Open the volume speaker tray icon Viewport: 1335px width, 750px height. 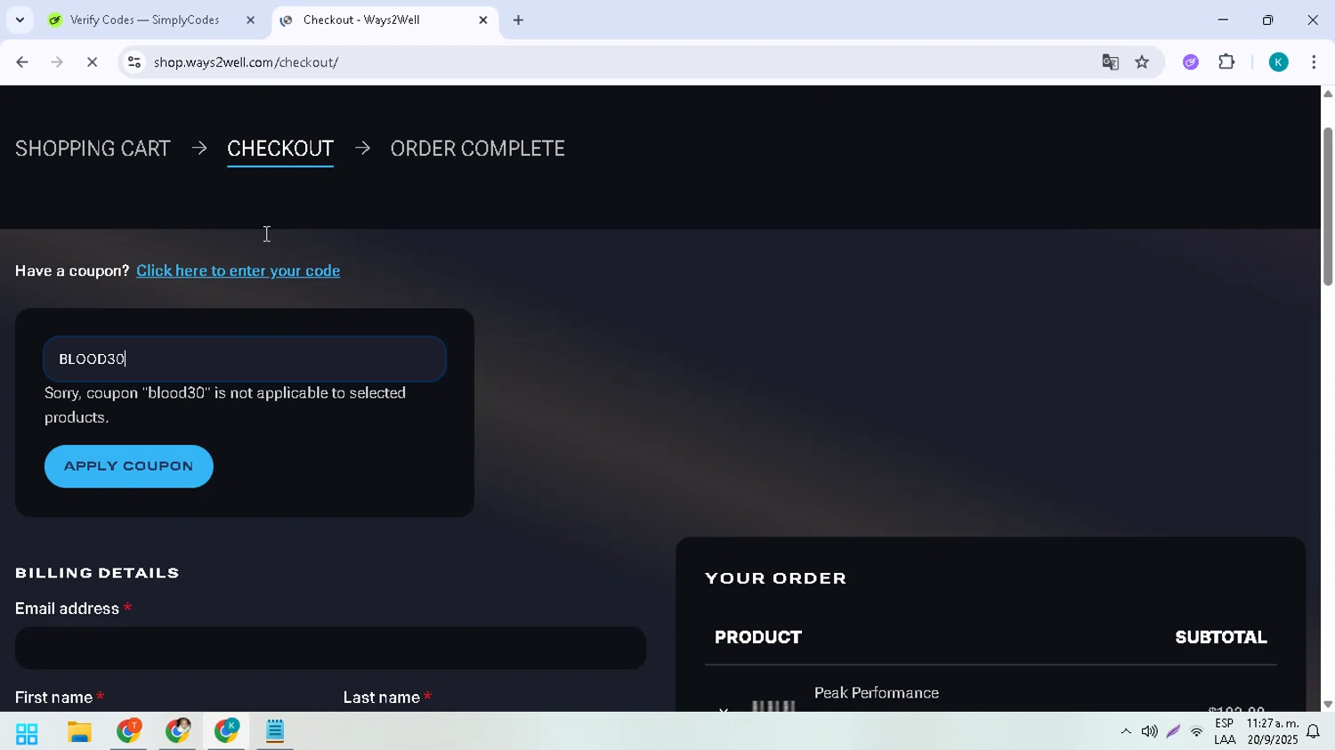(1149, 732)
